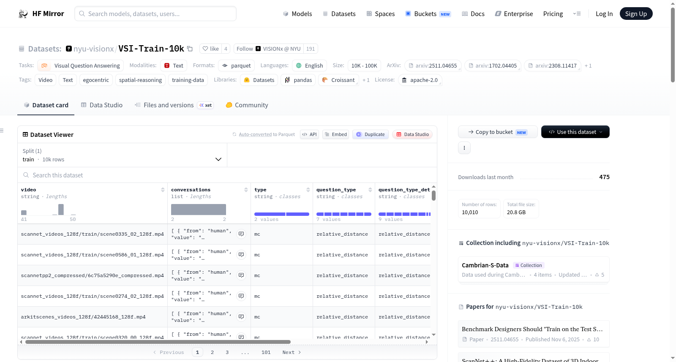Open the Use this dataset dropdown
This screenshot has width=676, height=362.
point(575,132)
